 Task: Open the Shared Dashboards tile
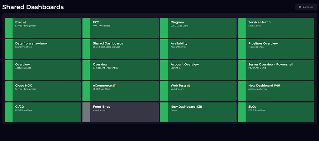[121, 49]
